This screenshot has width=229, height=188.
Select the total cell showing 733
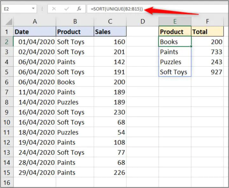207,52
